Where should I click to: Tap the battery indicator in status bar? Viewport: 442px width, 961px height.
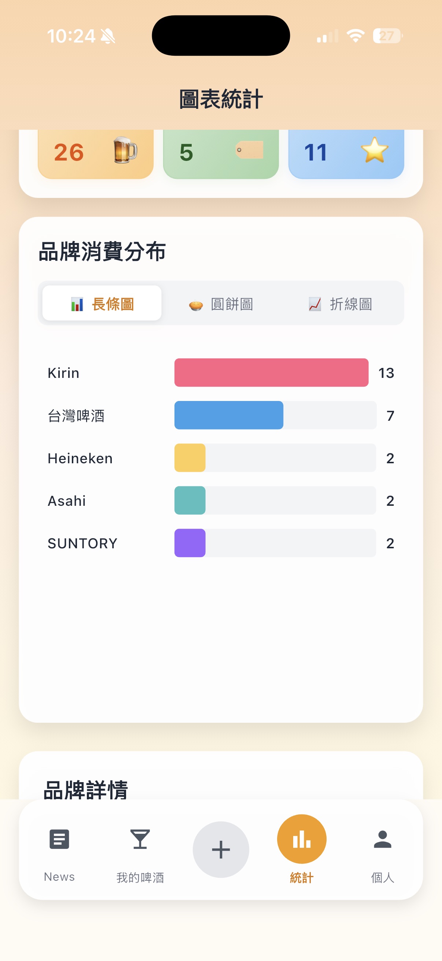pos(387,36)
